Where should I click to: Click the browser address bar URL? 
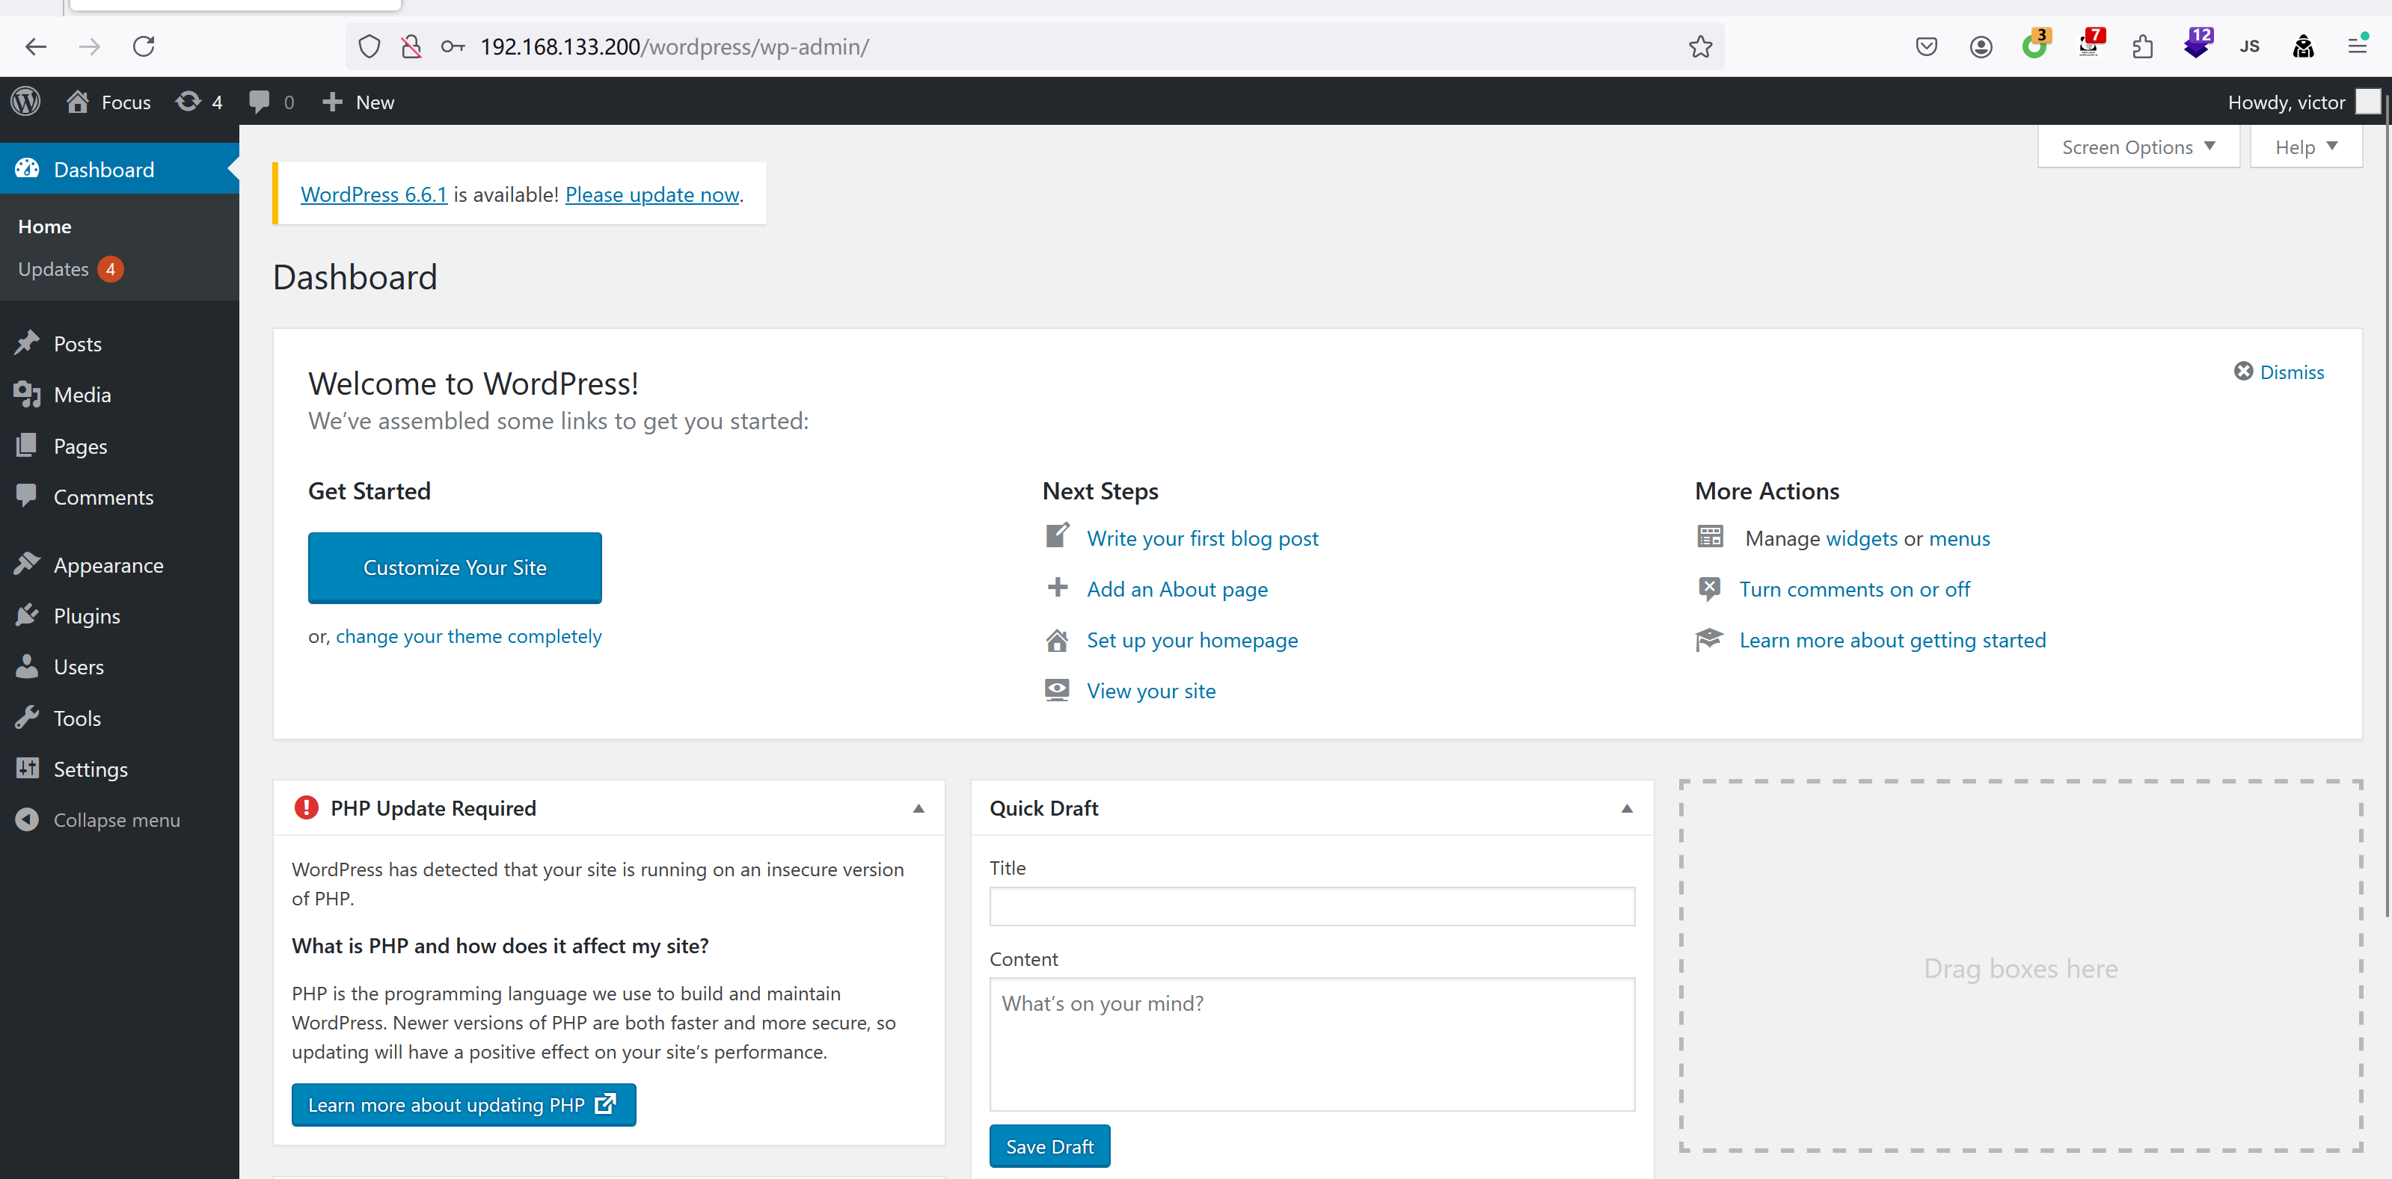(x=674, y=46)
